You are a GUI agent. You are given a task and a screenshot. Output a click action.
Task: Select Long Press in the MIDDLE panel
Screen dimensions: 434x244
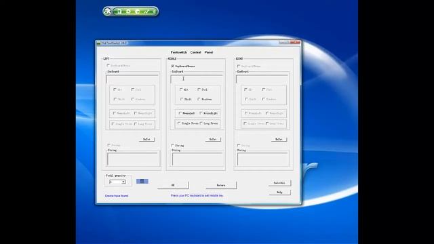pos(201,123)
